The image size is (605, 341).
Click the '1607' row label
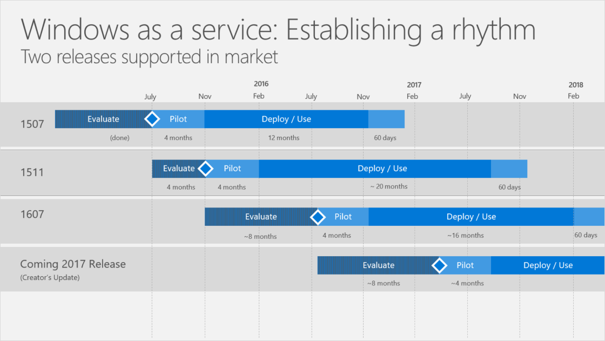click(x=32, y=215)
